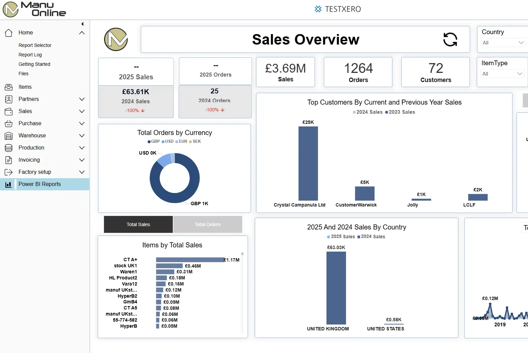Select the Items icon in the sidebar
This screenshot has width=528, height=353.
tap(8, 87)
